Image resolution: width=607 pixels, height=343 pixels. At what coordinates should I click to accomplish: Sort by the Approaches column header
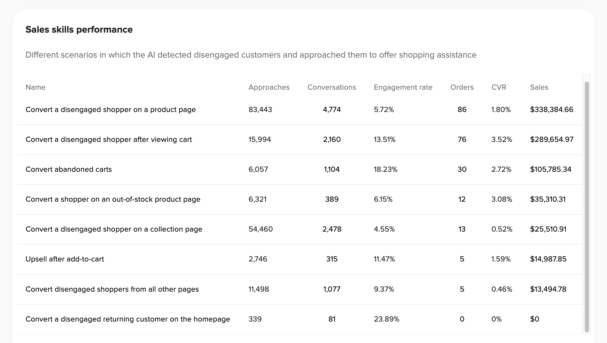[269, 87]
